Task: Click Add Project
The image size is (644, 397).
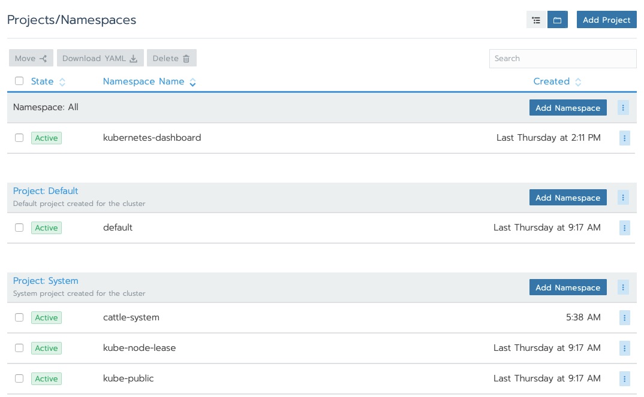Action: (606, 19)
